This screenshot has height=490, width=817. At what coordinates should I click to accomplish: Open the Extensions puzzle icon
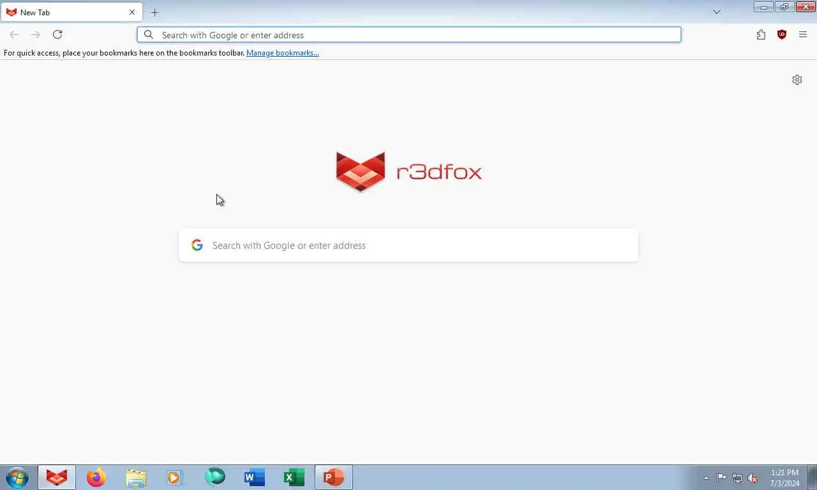click(761, 34)
